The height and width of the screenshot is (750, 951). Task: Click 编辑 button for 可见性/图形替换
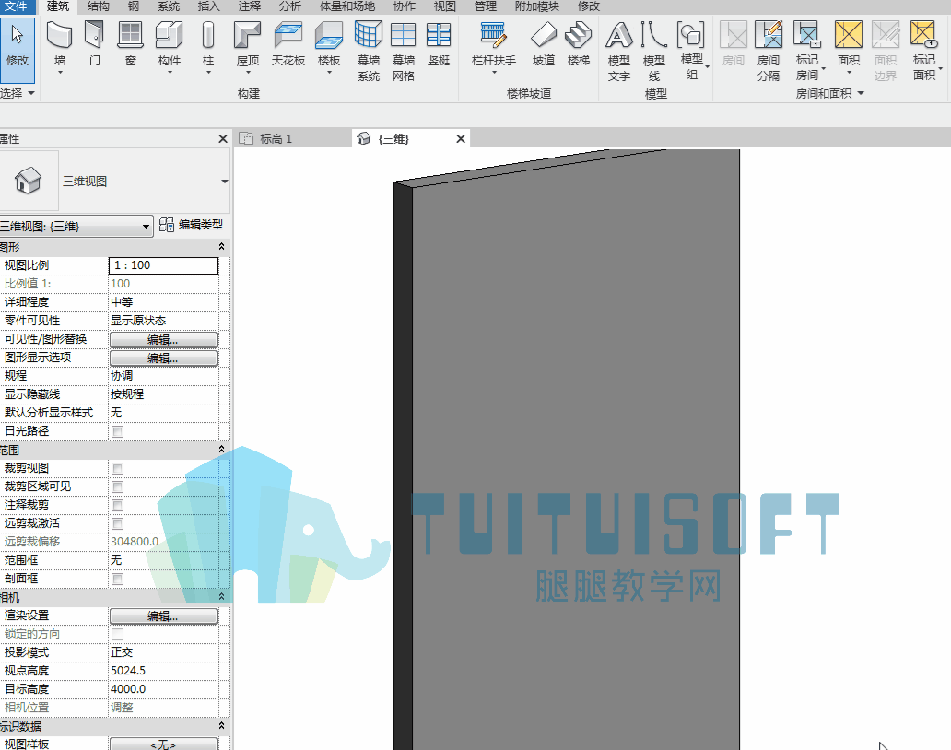point(163,340)
